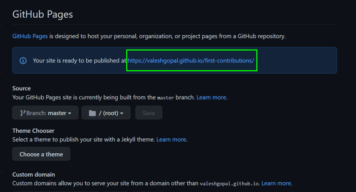Open Learn more link under Custom domain

click(276, 183)
